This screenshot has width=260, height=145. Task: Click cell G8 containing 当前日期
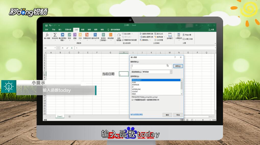110,74
